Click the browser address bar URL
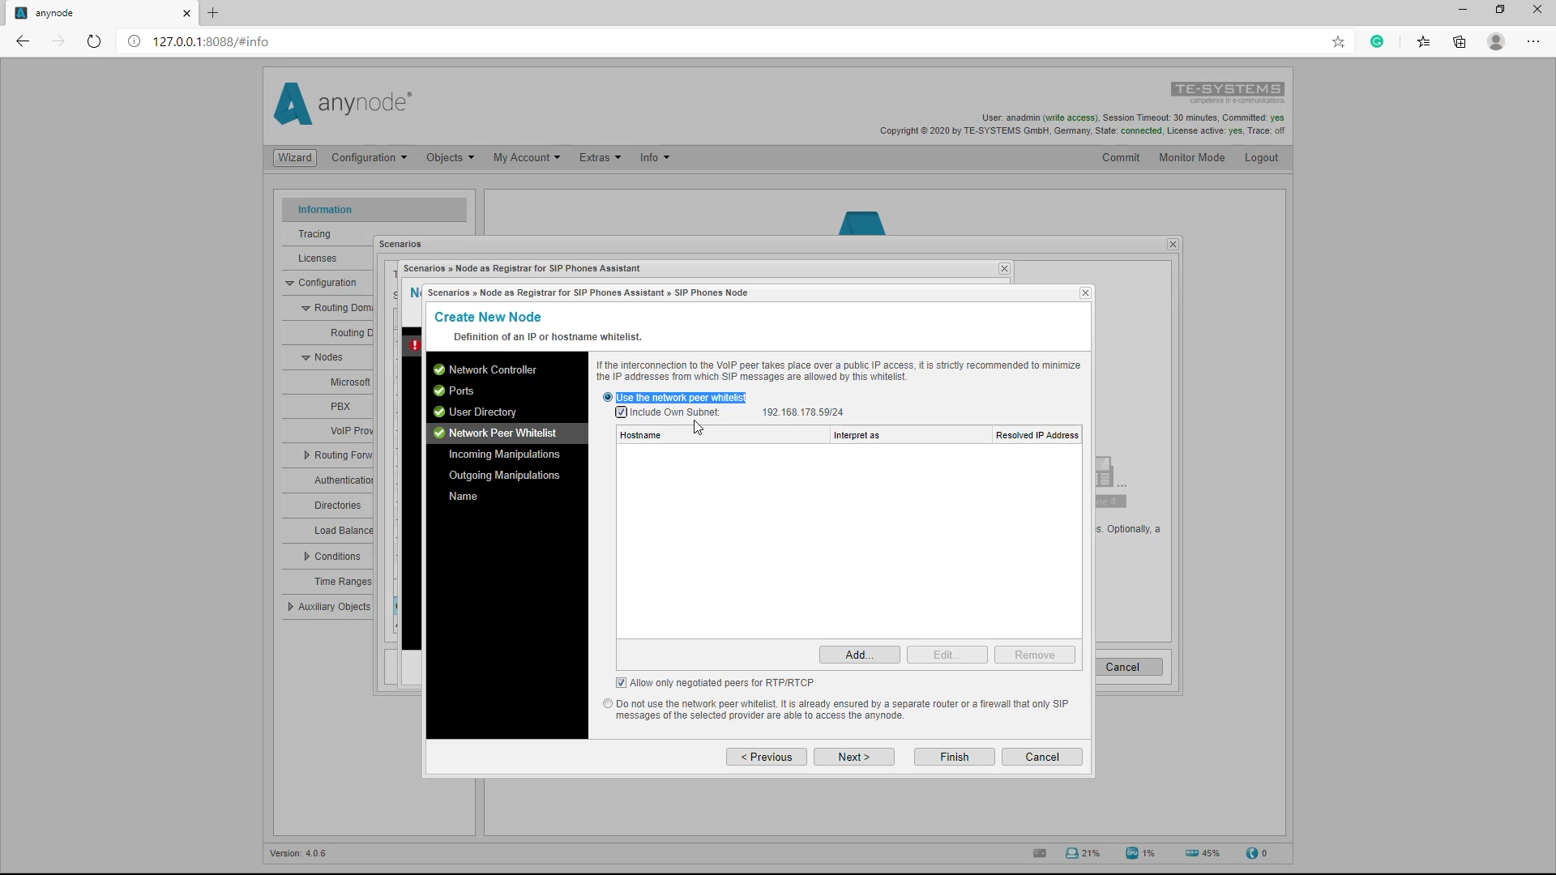1556x875 pixels. (x=210, y=41)
